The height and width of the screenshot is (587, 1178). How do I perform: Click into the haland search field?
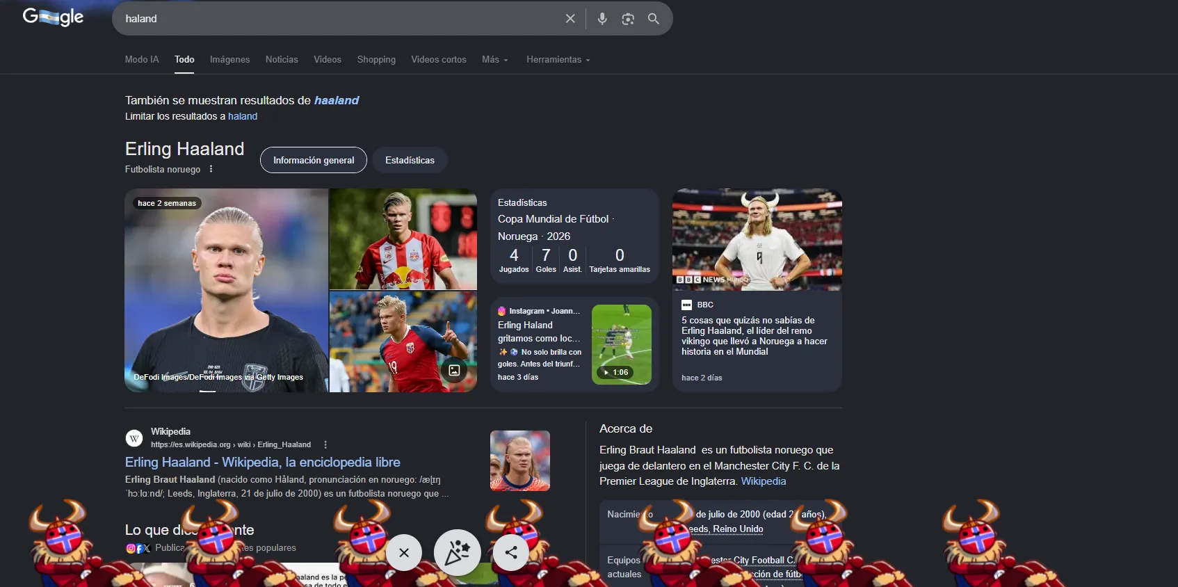coord(341,19)
